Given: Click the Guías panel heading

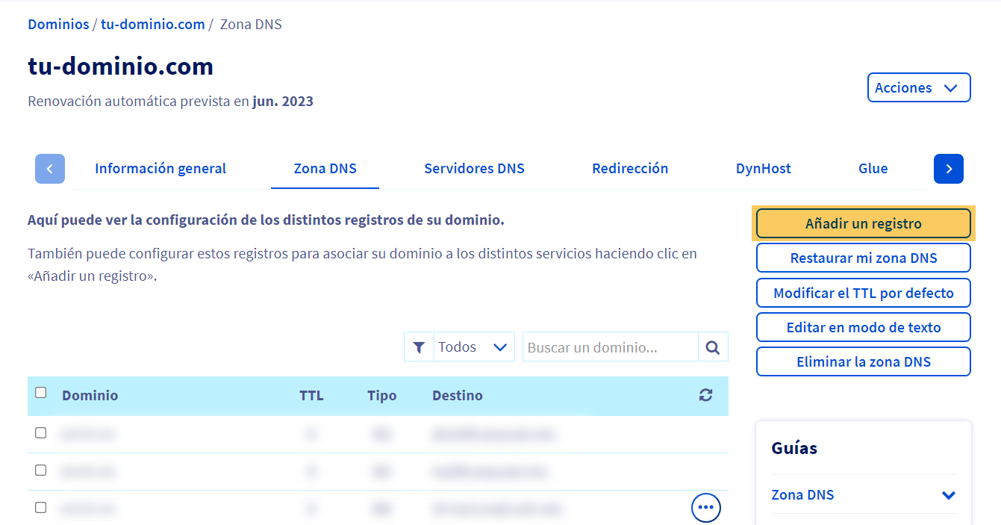Looking at the screenshot, I should point(794,448).
